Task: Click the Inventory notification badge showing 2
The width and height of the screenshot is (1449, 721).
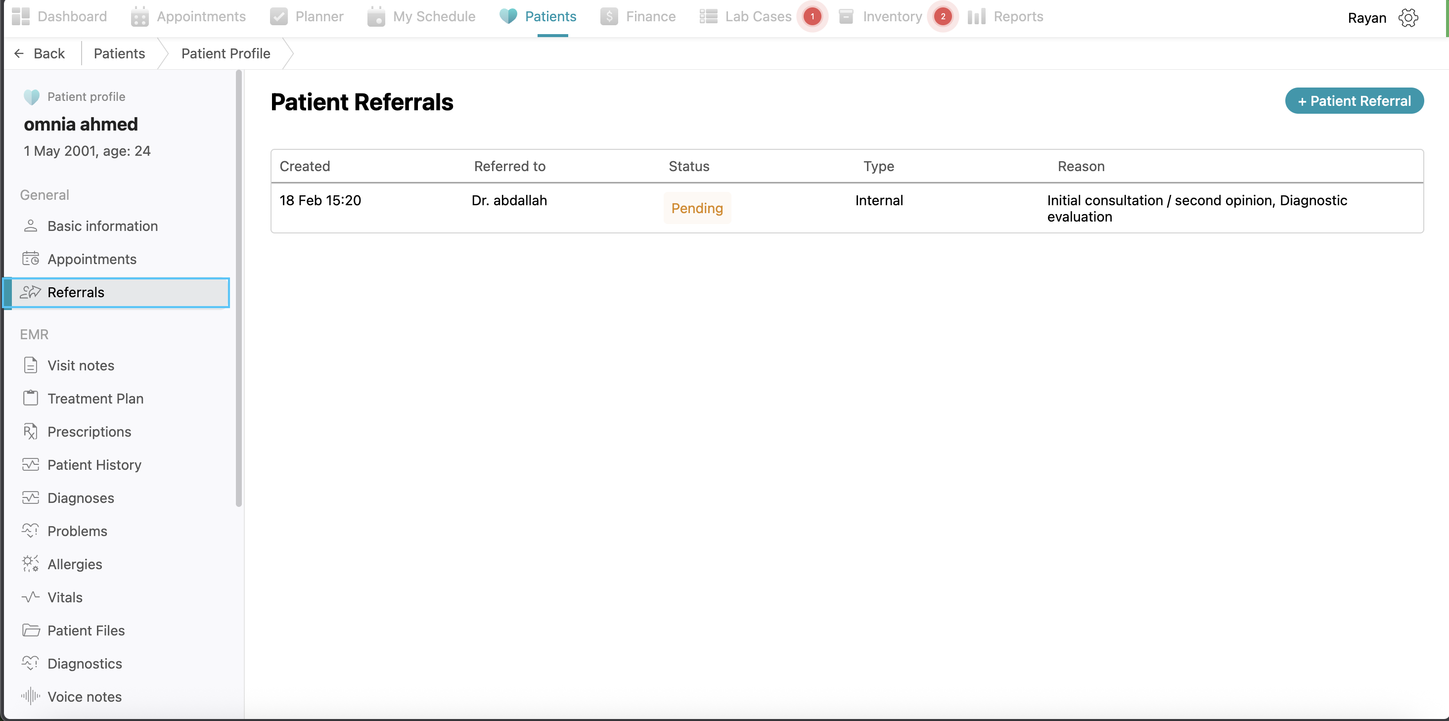Action: click(943, 16)
